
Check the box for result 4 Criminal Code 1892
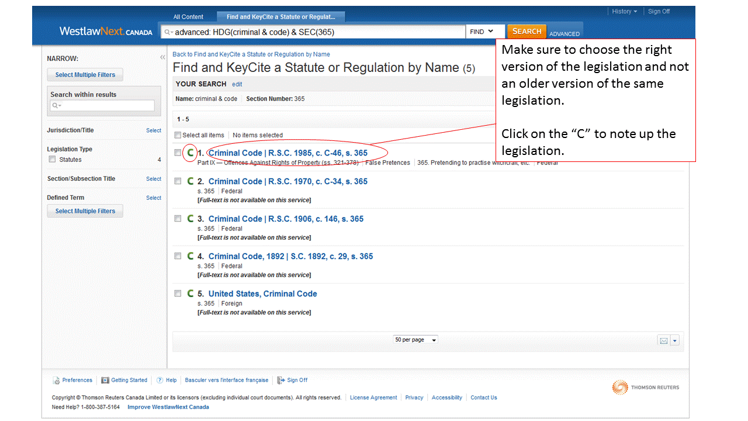(178, 256)
